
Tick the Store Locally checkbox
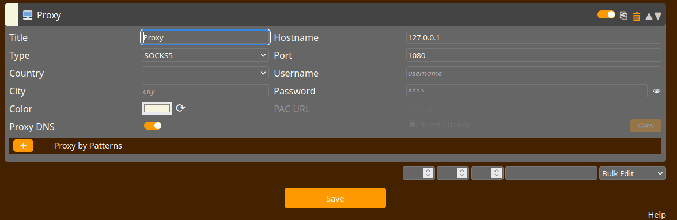click(x=413, y=124)
